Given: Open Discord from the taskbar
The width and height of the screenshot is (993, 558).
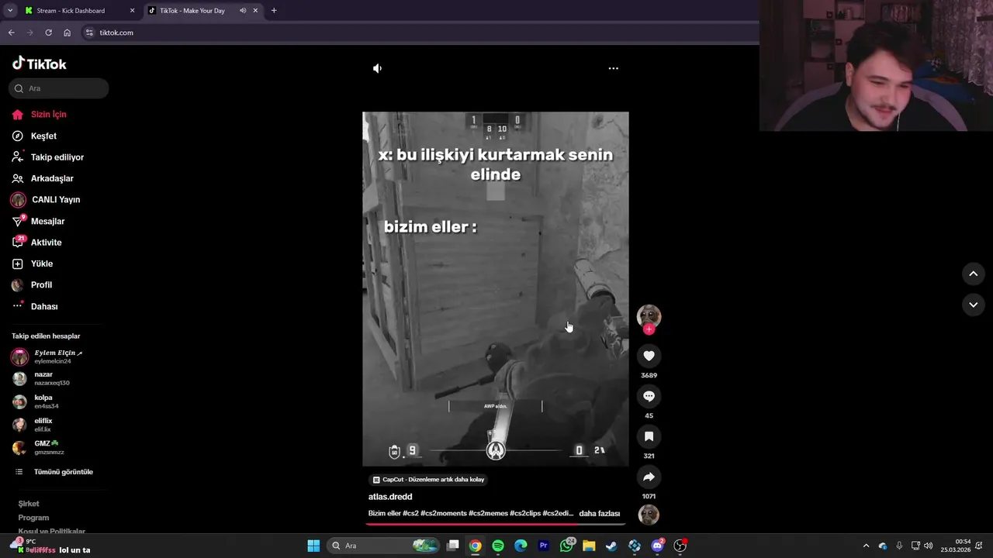Looking at the screenshot, I should tap(658, 546).
